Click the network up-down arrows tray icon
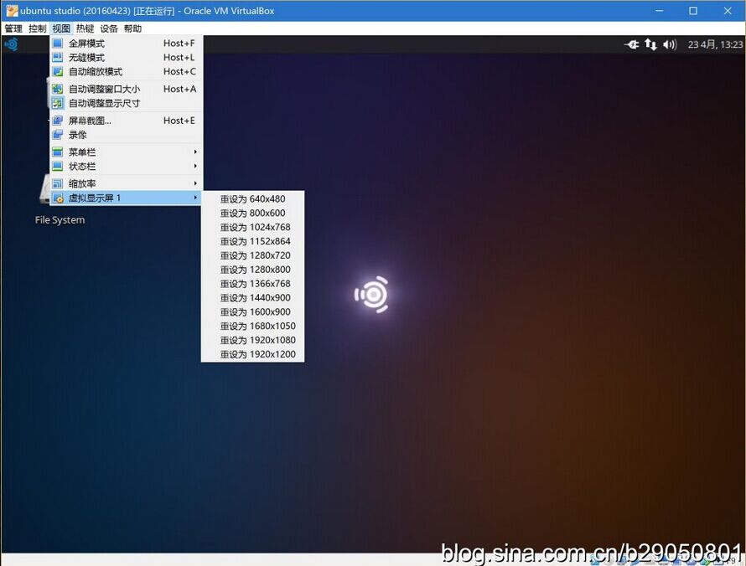Screen dimensions: 746x566 pyautogui.click(x=650, y=44)
